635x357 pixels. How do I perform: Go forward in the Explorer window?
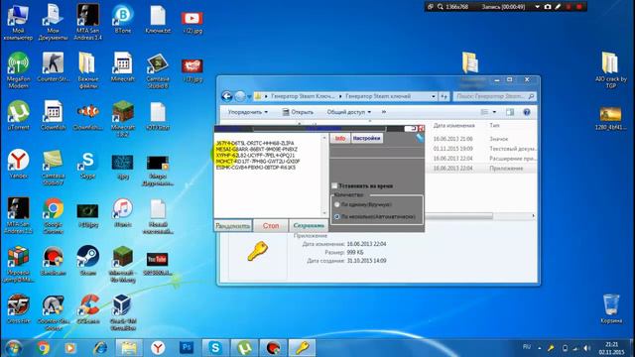click(x=240, y=96)
